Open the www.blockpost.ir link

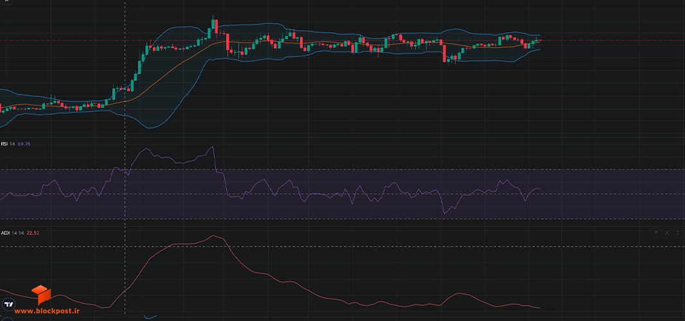[47, 311]
